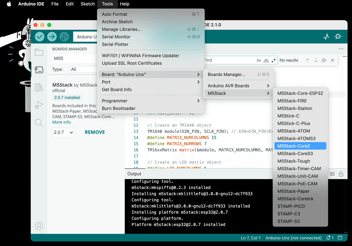
Task: Open the More info link
Action: (x=62, y=122)
